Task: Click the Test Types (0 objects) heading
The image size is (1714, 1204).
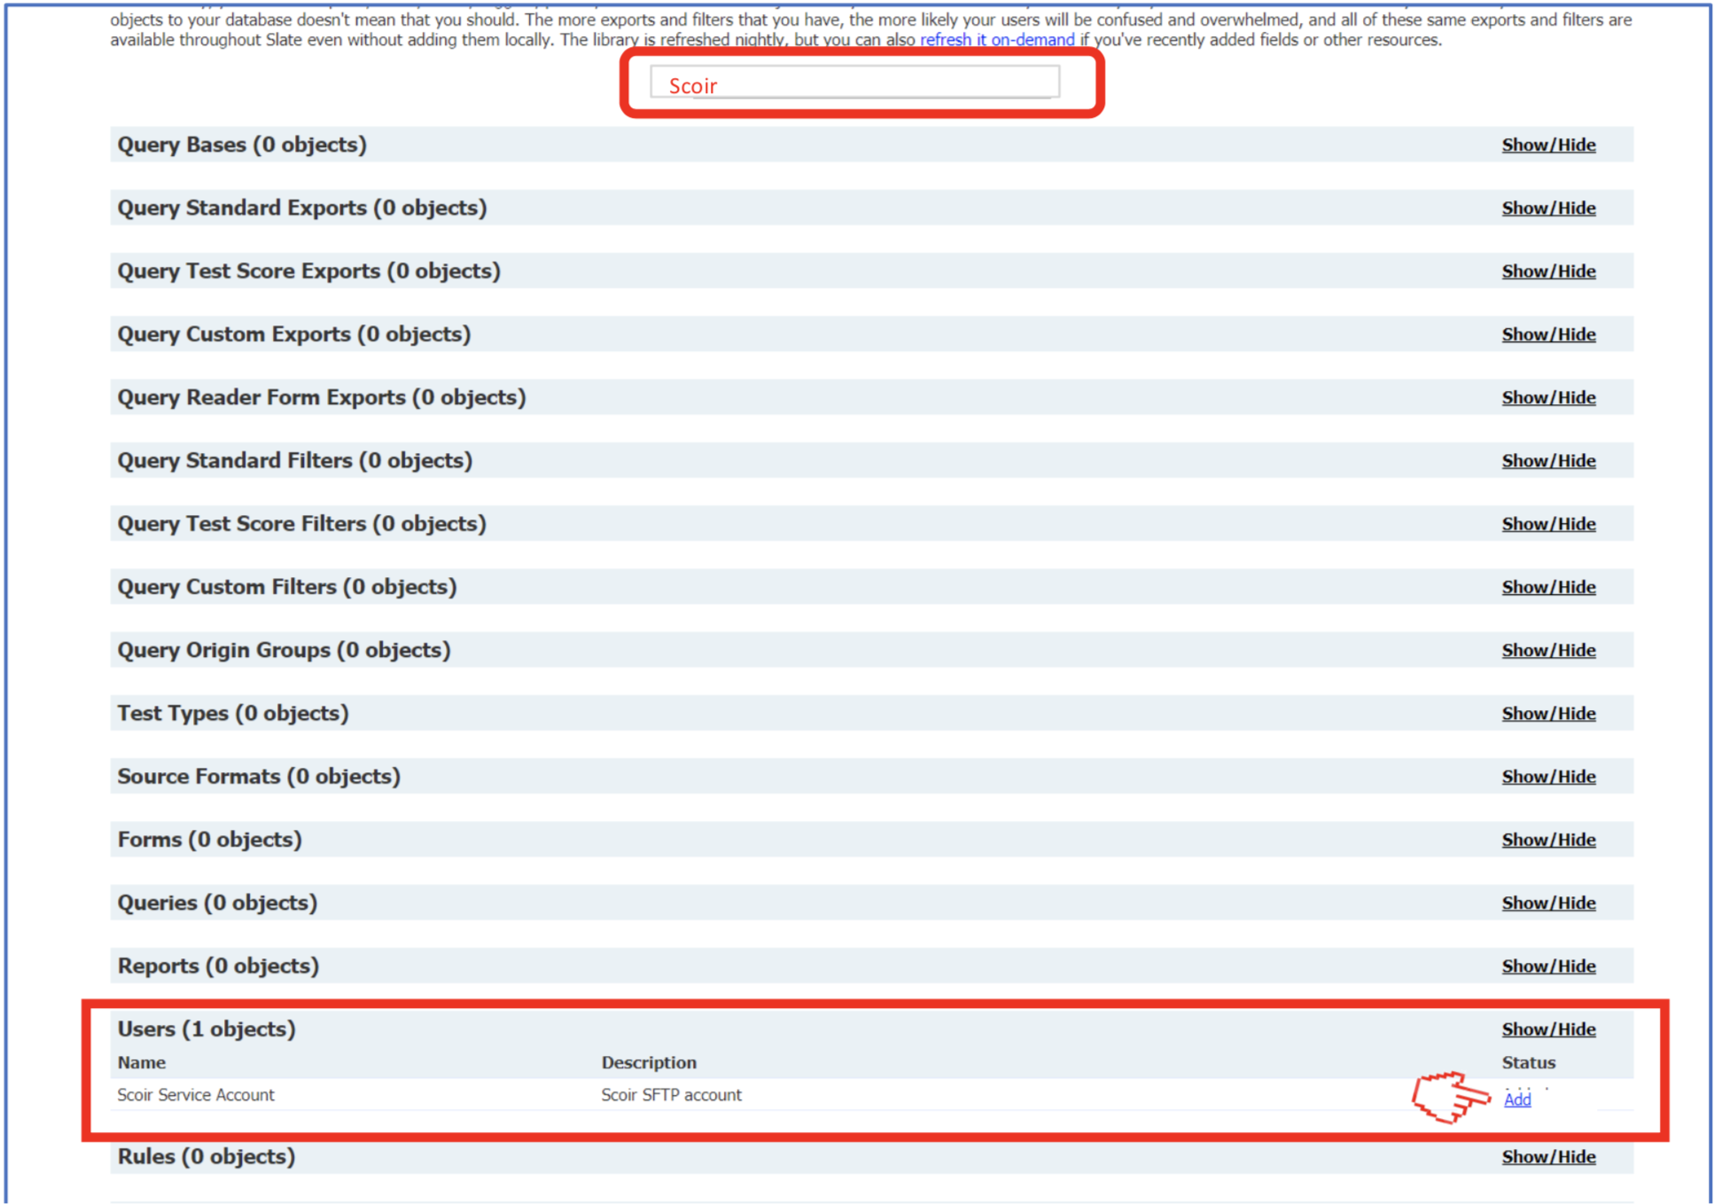Action: tap(233, 713)
